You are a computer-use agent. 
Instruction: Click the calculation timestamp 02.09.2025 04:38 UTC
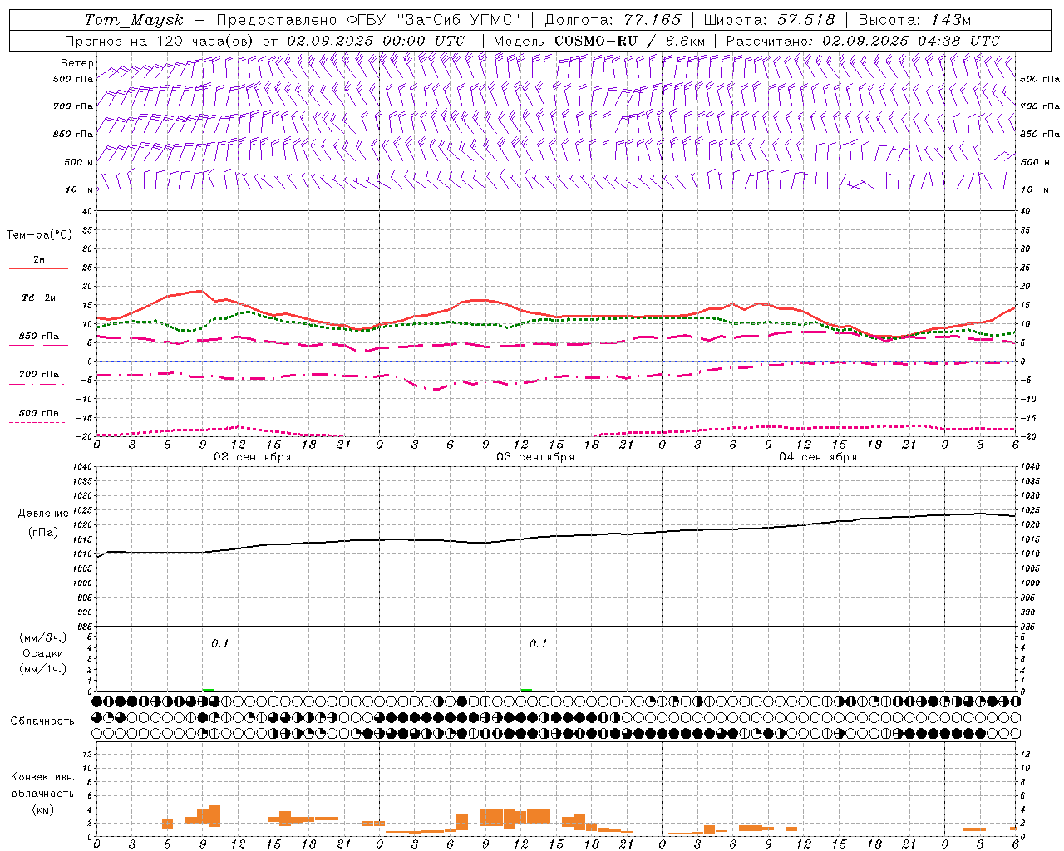click(911, 41)
